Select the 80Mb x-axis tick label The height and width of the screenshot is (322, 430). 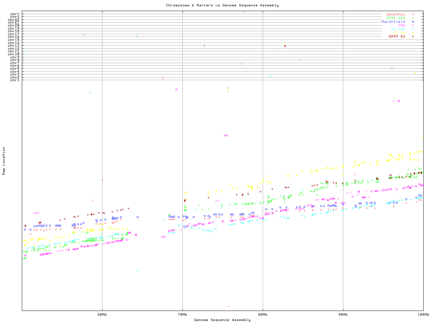pos(263,315)
